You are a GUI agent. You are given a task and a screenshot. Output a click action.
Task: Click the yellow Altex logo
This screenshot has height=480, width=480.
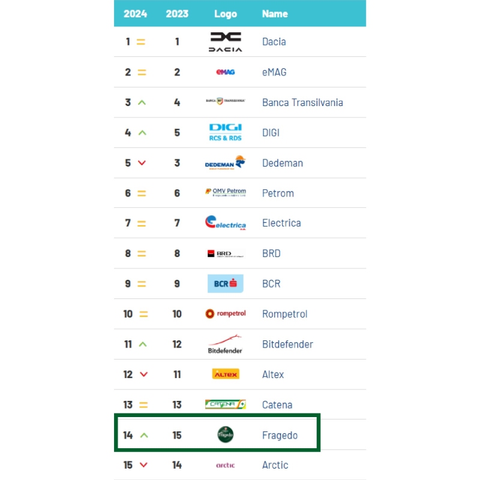point(226,375)
